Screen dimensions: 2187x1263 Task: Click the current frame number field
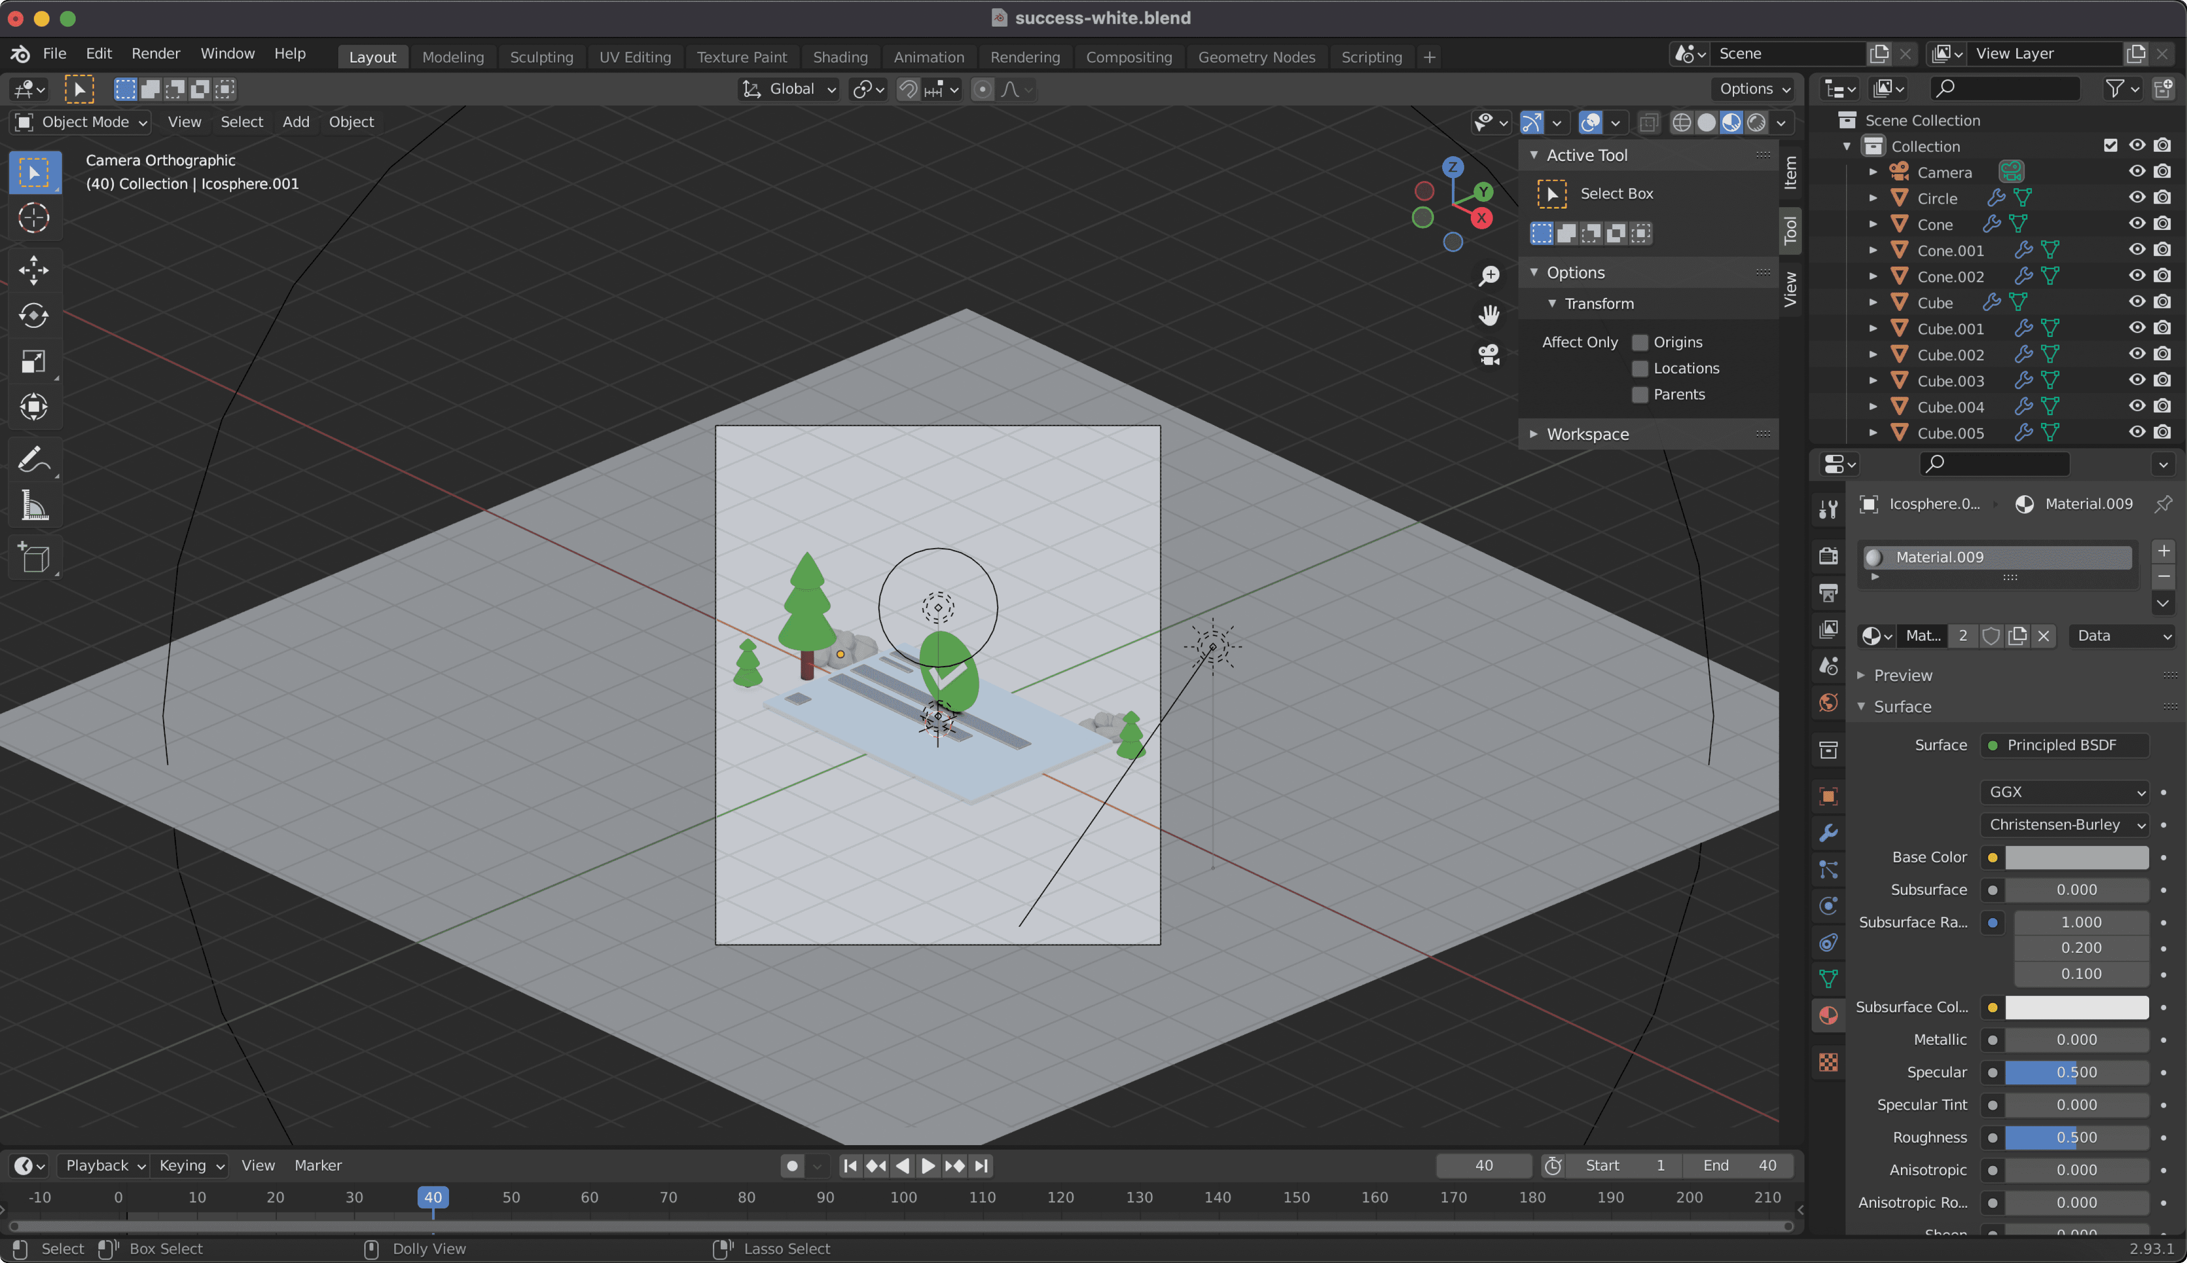(x=1484, y=1166)
